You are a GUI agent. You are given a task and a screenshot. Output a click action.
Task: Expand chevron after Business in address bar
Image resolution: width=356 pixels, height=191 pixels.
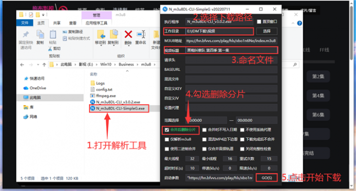[138, 65]
